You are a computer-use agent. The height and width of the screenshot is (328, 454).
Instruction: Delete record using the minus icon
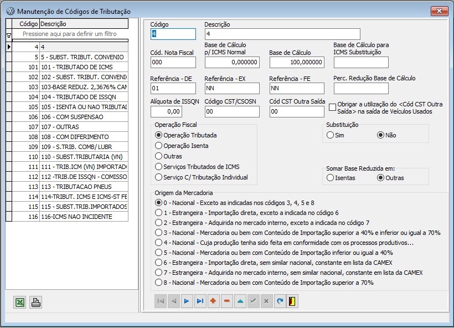tap(226, 301)
